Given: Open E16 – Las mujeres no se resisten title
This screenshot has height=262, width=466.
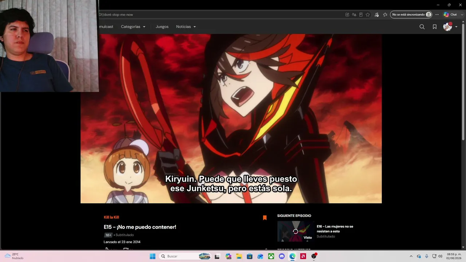Looking at the screenshot, I should (x=335, y=229).
